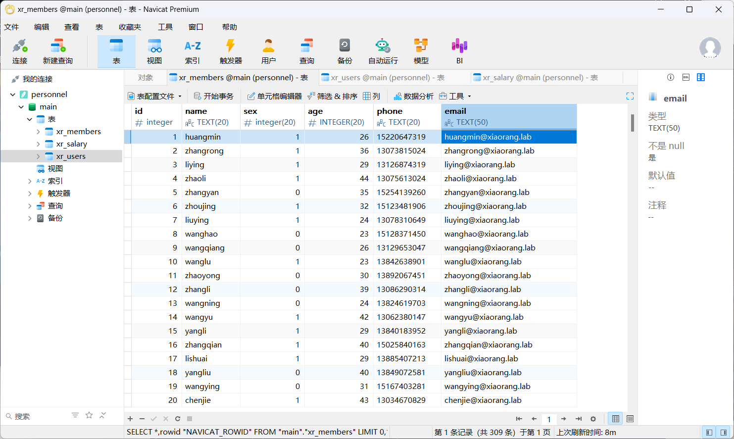Select cell zhangrong@xiaorang.lab
The image size is (734, 439).
coord(509,151)
